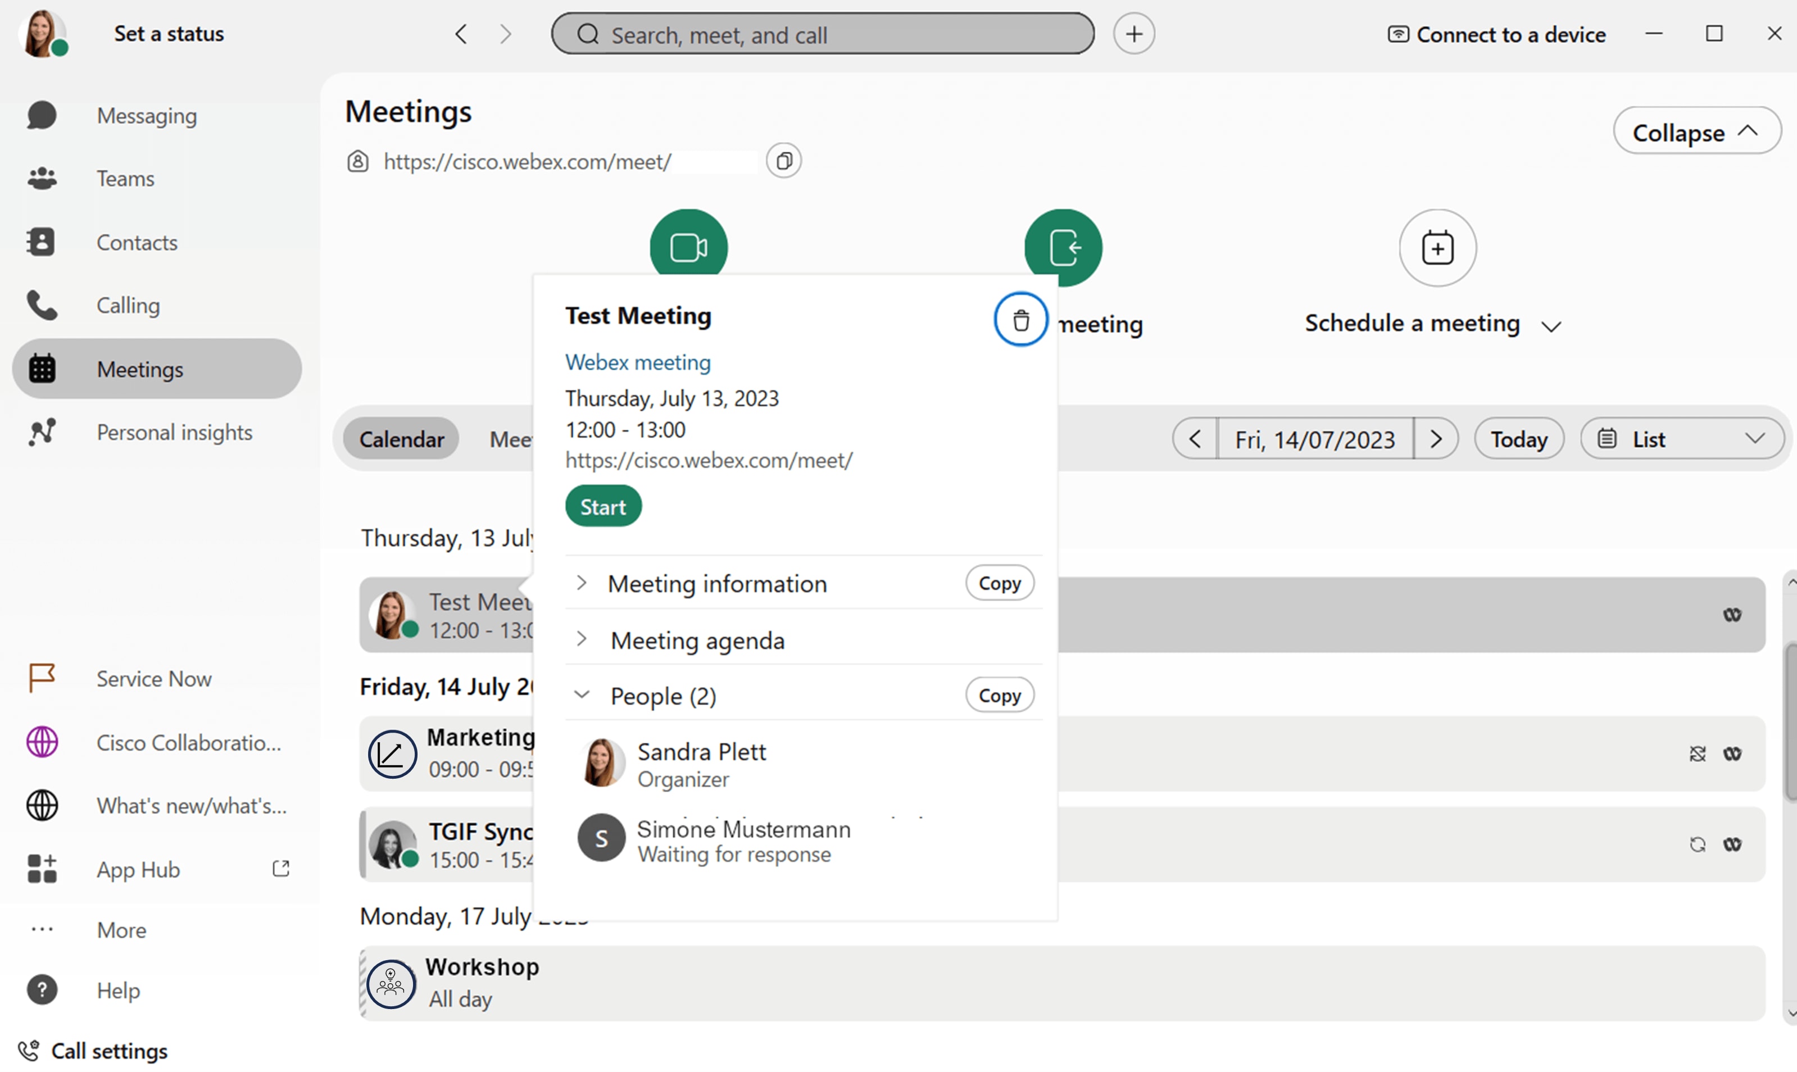The width and height of the screenshot is (1797, 1072).
Task: Copy personal room link icon
Action: [784, 161]
